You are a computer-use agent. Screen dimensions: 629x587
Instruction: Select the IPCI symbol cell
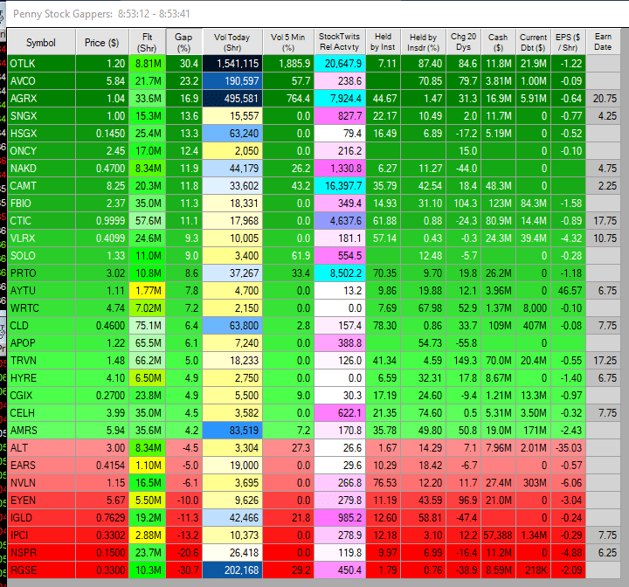coord(41,535)
